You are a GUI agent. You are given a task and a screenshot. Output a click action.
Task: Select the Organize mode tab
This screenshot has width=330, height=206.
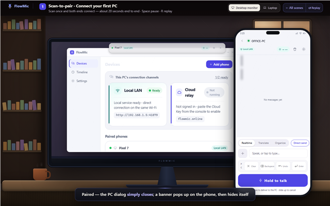click(x=280, y=143)
